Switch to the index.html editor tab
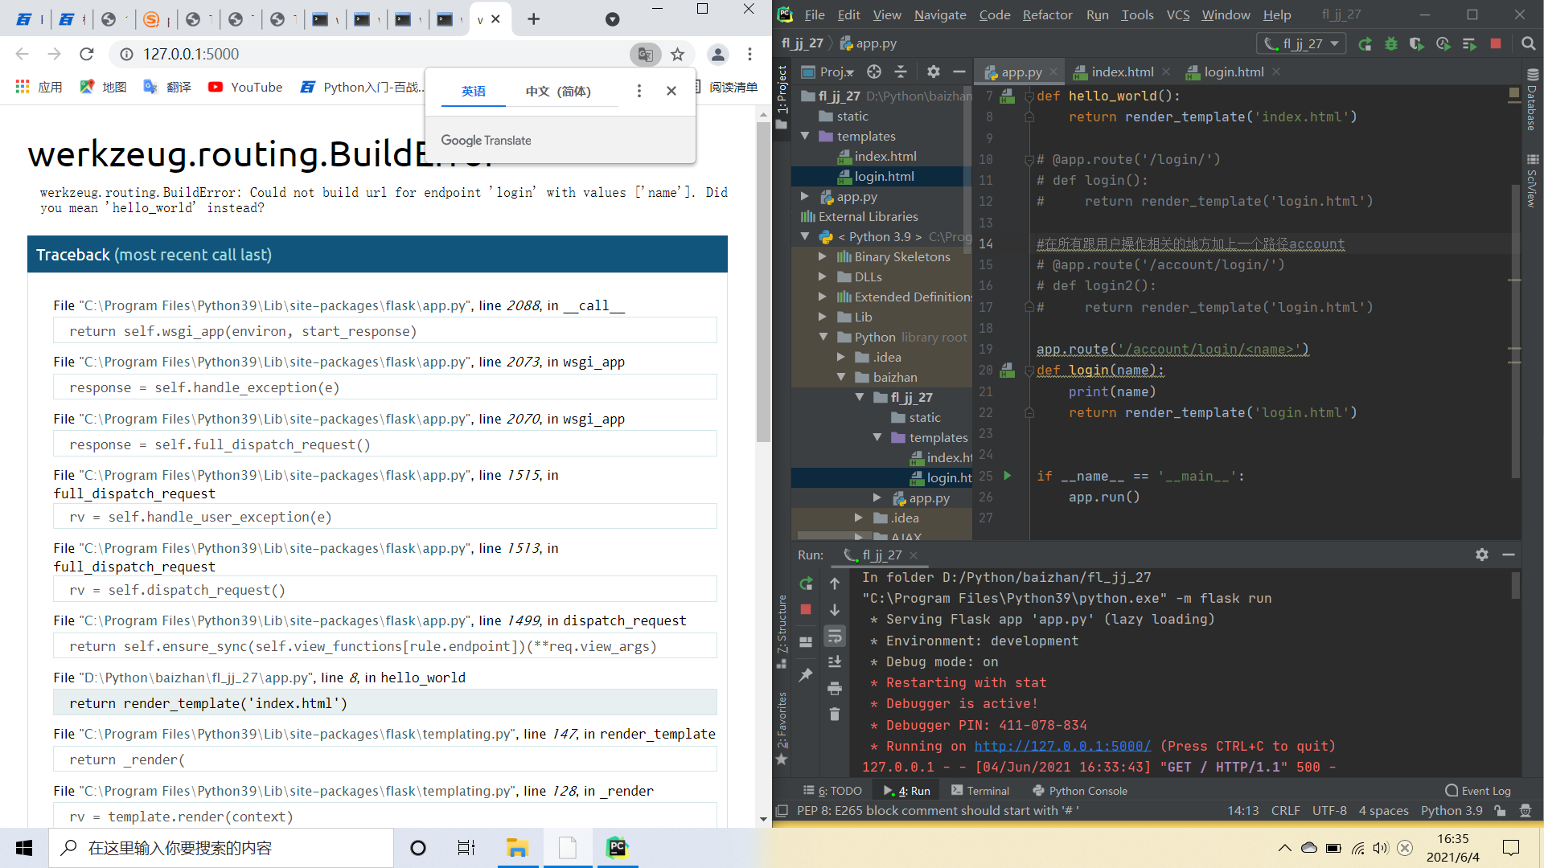 pos(1122,72)
